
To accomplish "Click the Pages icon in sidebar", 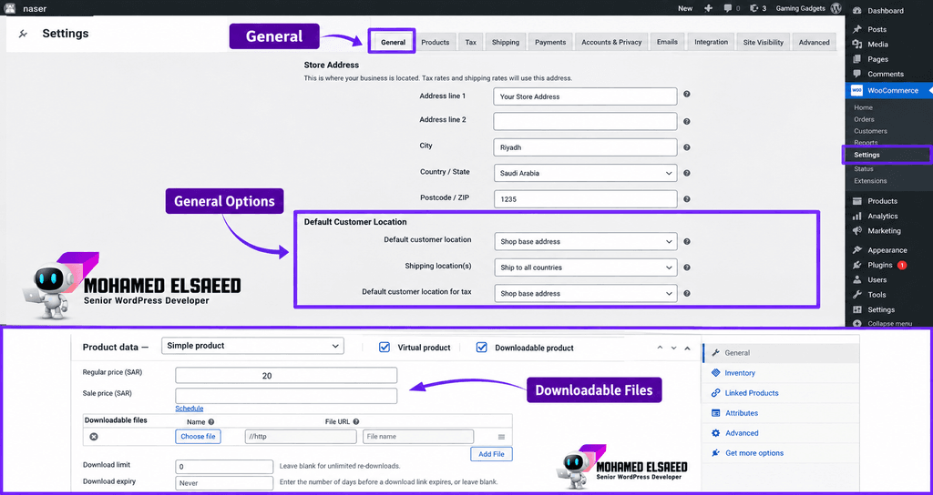I will (x=856, y=59).
